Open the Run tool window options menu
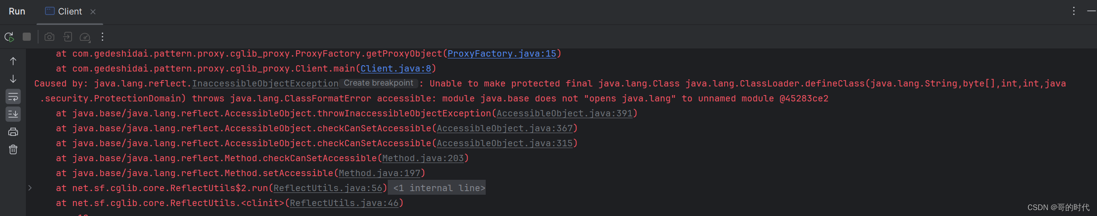Image resolution: width=1097 pixels, height=216 pixels. coord(1073,11)
